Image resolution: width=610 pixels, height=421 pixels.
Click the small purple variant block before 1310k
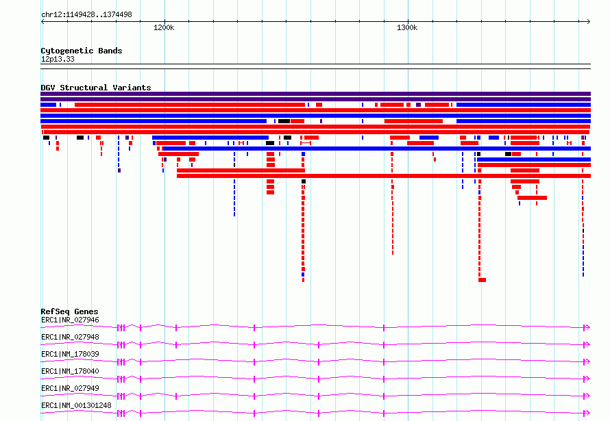pos(418,105)
